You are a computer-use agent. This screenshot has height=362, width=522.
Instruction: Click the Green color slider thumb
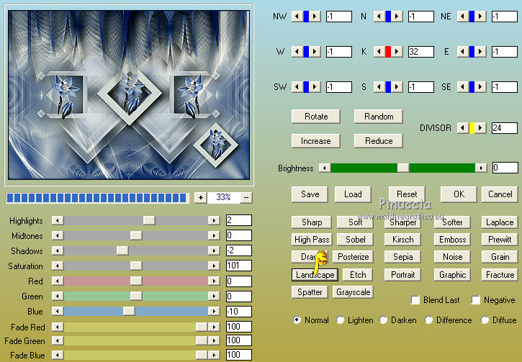(x=136, y=296)
